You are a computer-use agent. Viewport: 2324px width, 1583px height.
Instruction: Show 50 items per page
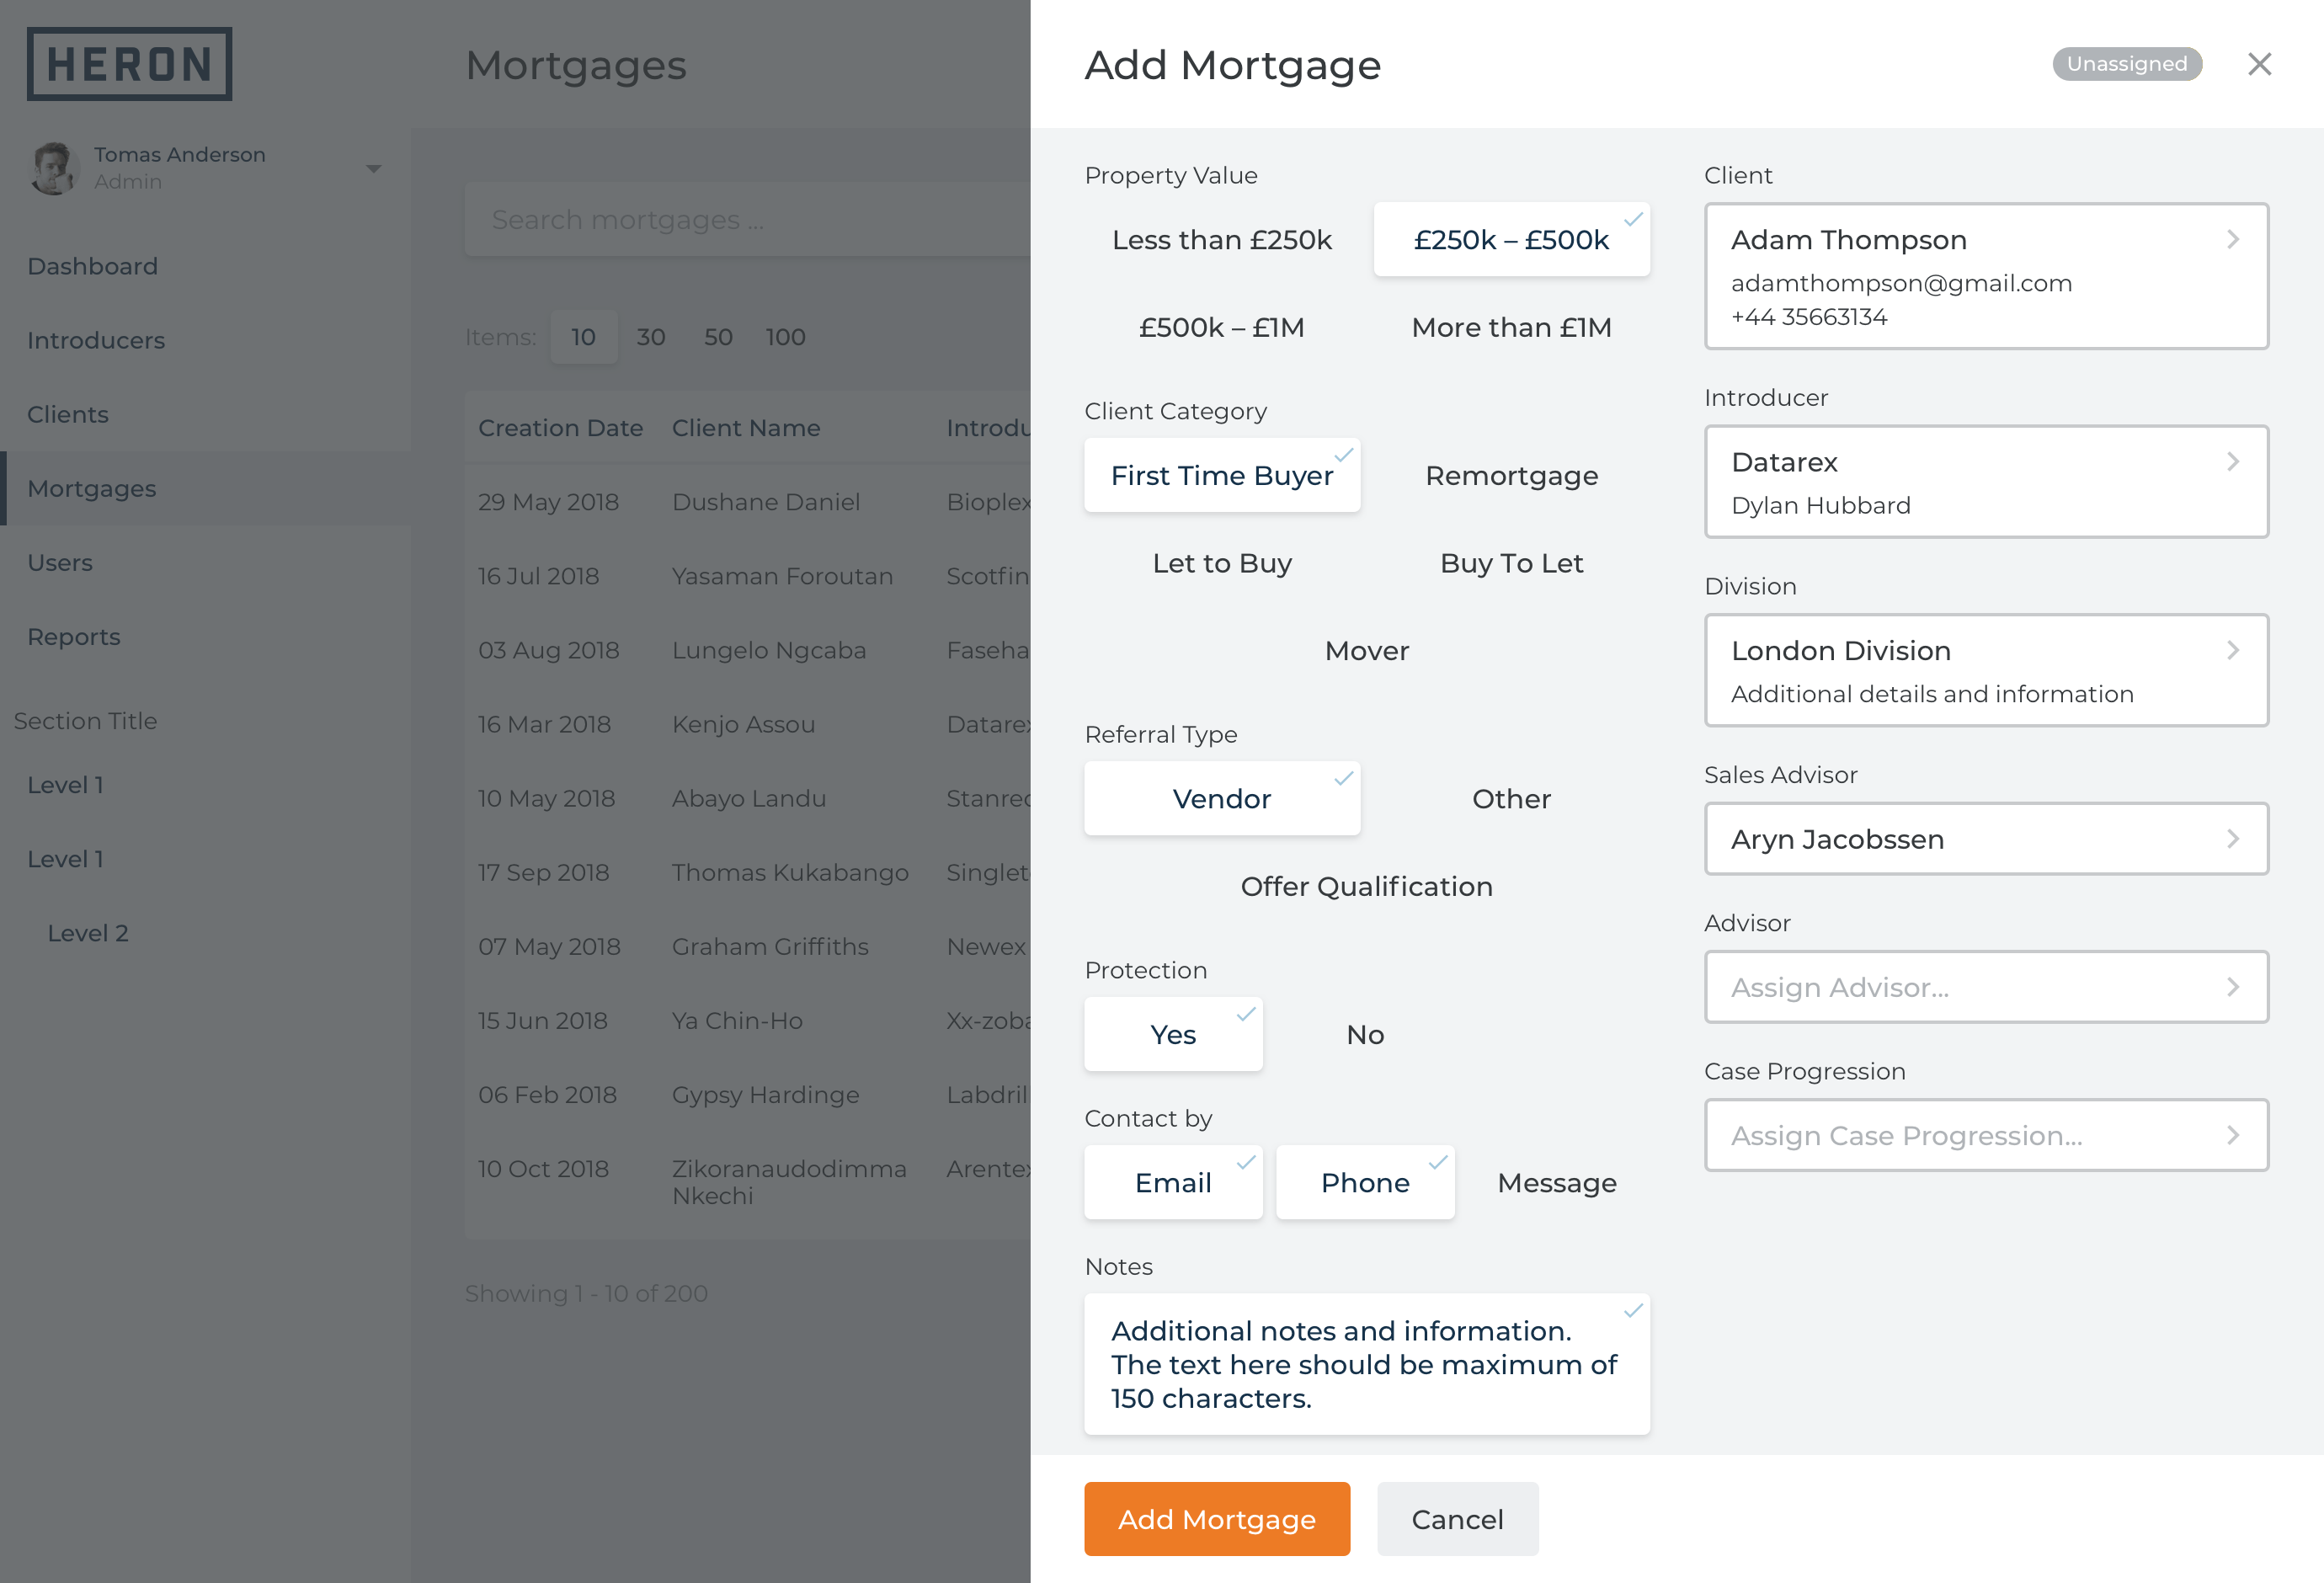(718, 337)
